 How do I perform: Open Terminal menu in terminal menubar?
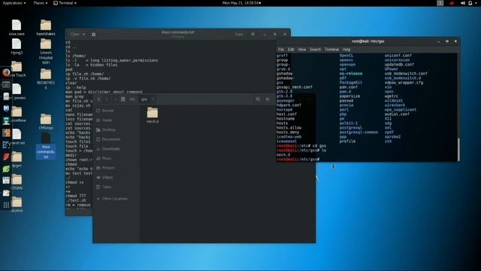pos(331,50)
